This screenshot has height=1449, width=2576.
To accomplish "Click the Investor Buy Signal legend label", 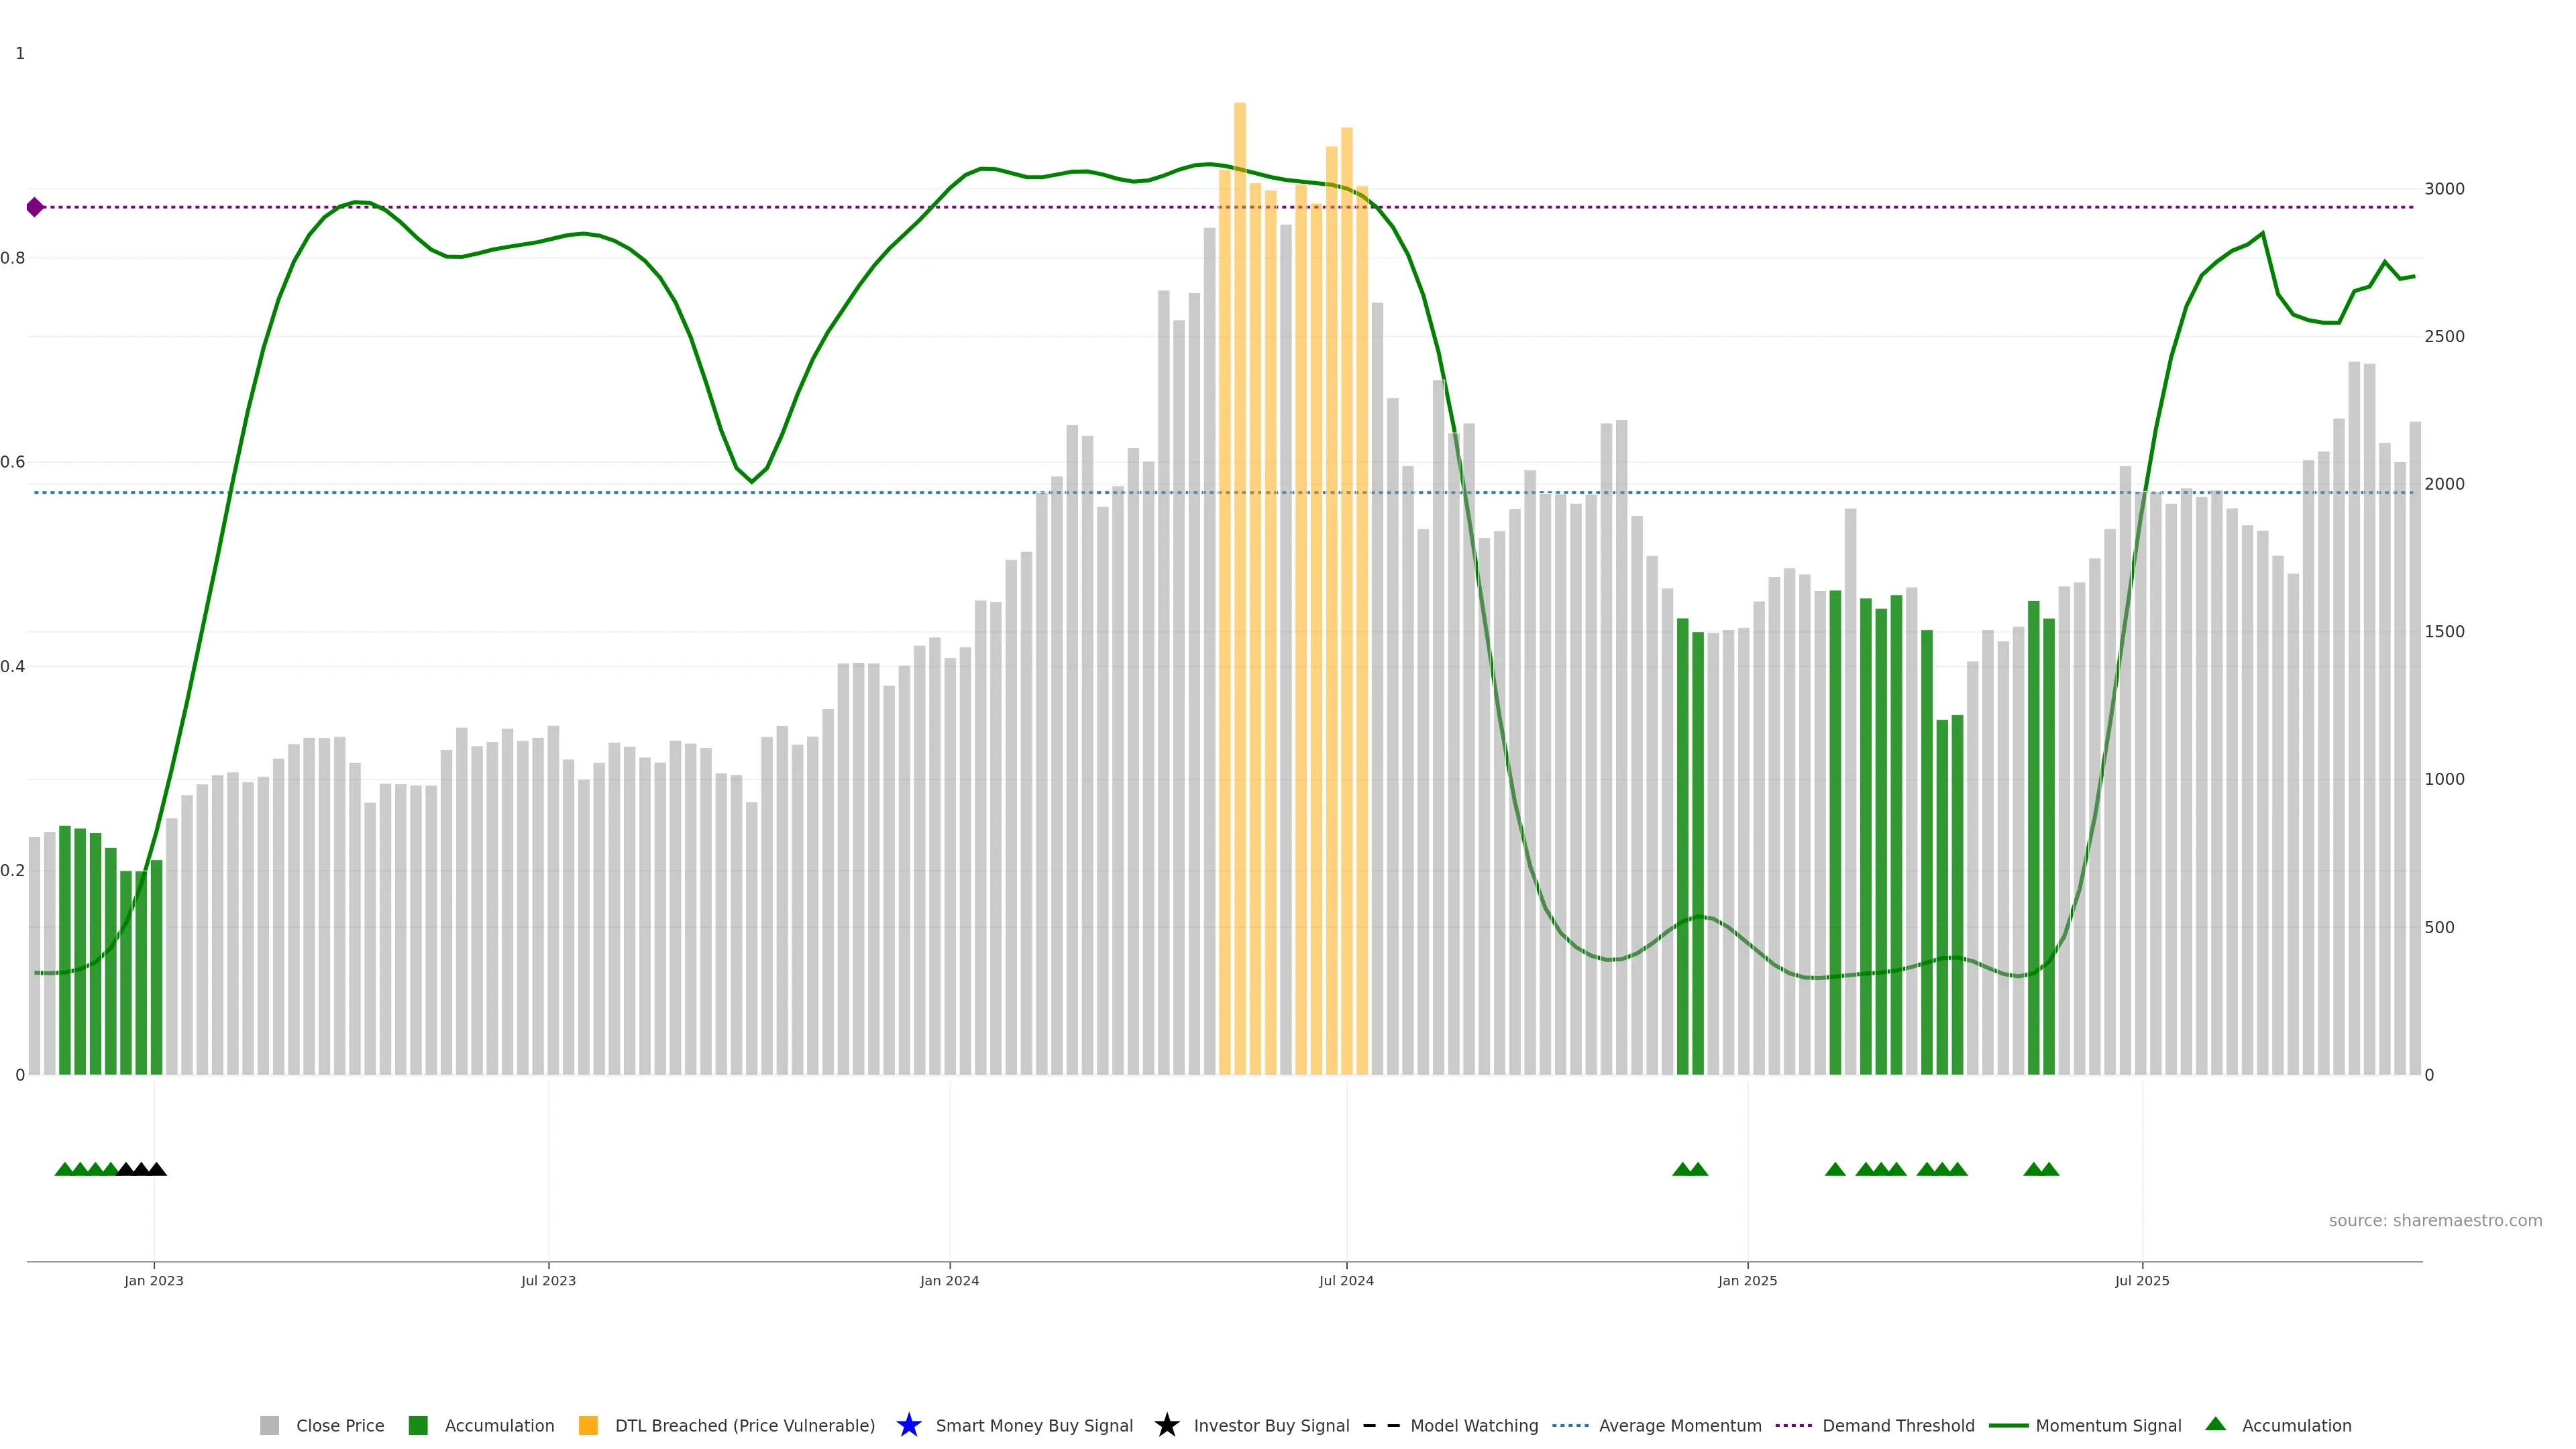I will tap(1271, 1425).
